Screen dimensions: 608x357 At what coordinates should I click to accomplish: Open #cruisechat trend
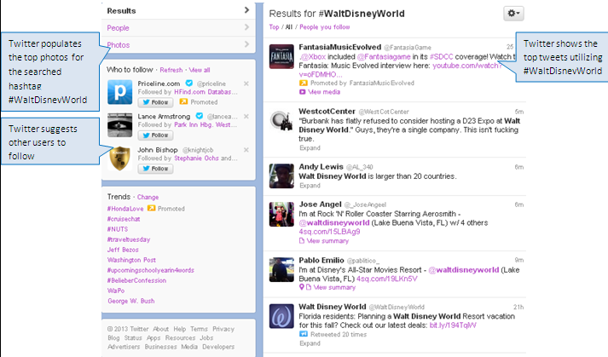click(x=124, y=219)
